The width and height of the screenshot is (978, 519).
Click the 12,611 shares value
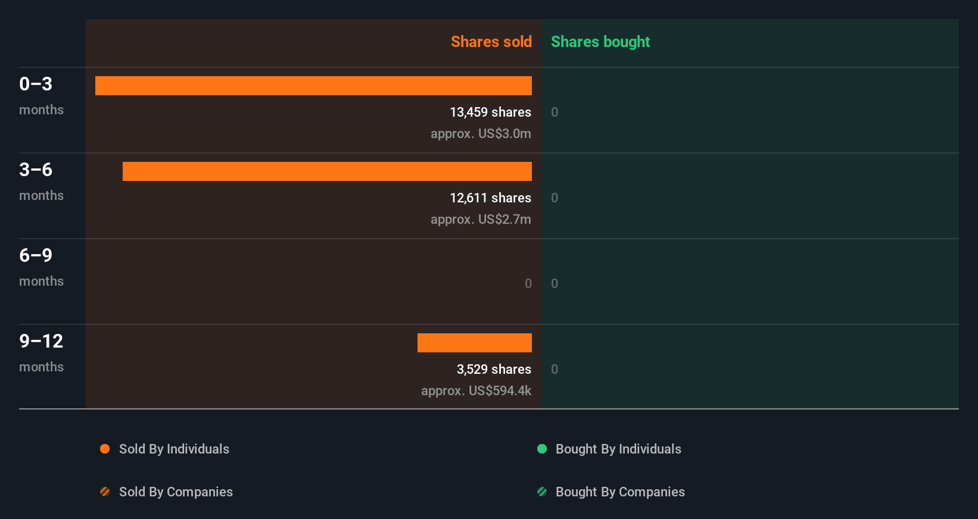490,198
